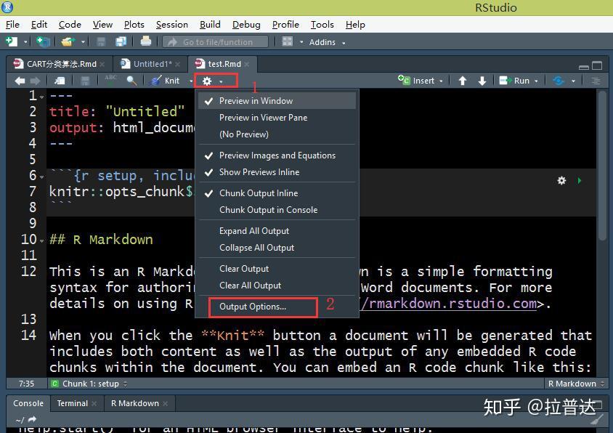Open the Session menu
The height and width of the screenshot is (433, 613).
click(172, 25)
